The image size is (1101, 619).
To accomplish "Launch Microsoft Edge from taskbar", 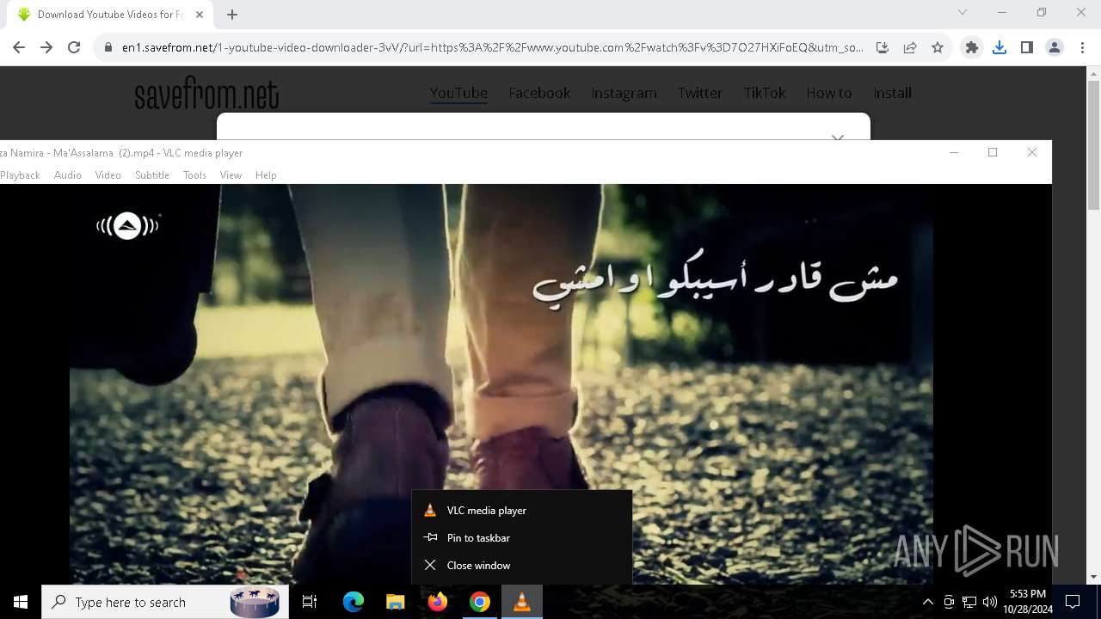I will [x=354, y=602].
